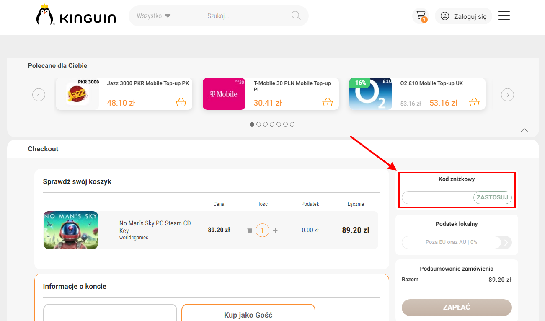Click the Razem total 89.20 zł
545x321 pixels.
[500, 280]
